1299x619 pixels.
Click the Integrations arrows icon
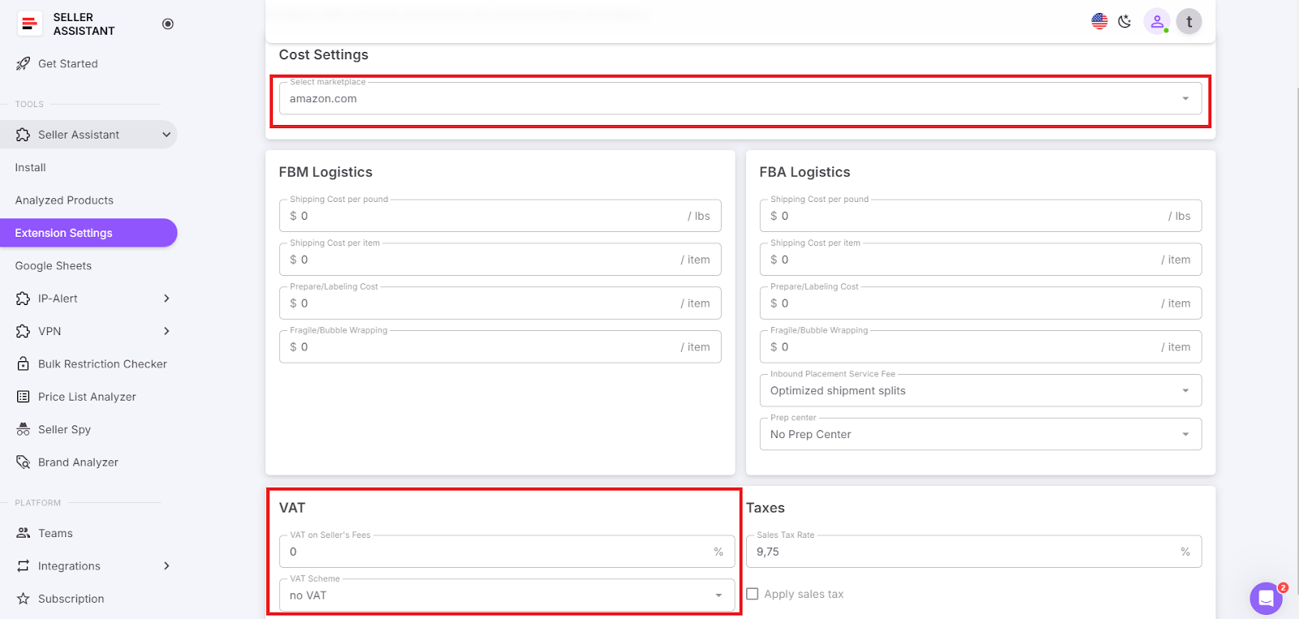click(x=23, y=565)
